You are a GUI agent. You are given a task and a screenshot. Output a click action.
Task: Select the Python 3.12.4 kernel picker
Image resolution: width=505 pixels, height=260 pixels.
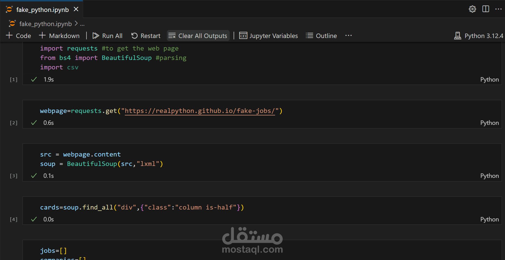pyautogui.click(x=479, y=36)
